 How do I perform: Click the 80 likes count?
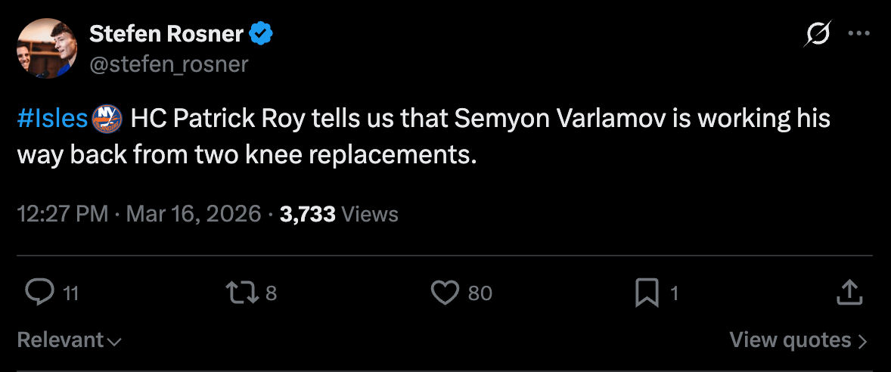[x=480, y=293]
